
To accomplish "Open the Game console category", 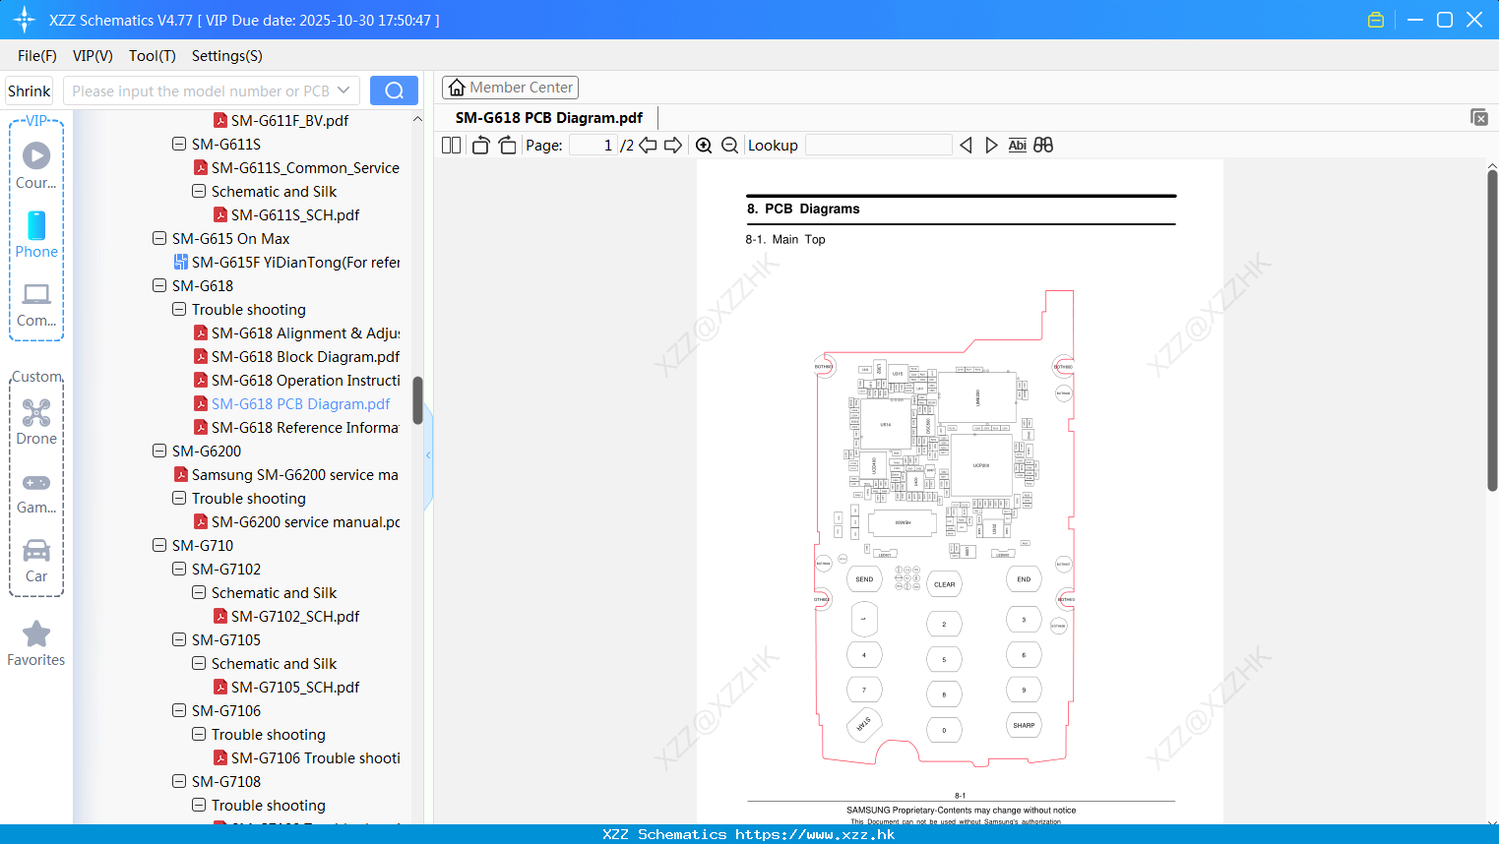I will click(36, 493).
